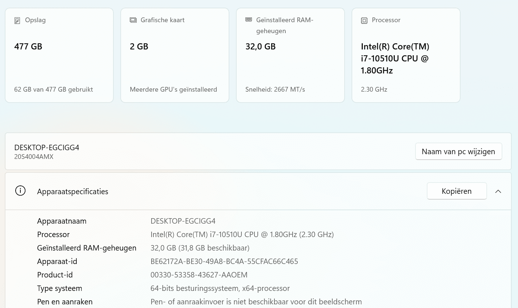Open the Grafische kaart 2 GB card

(175, 55)
